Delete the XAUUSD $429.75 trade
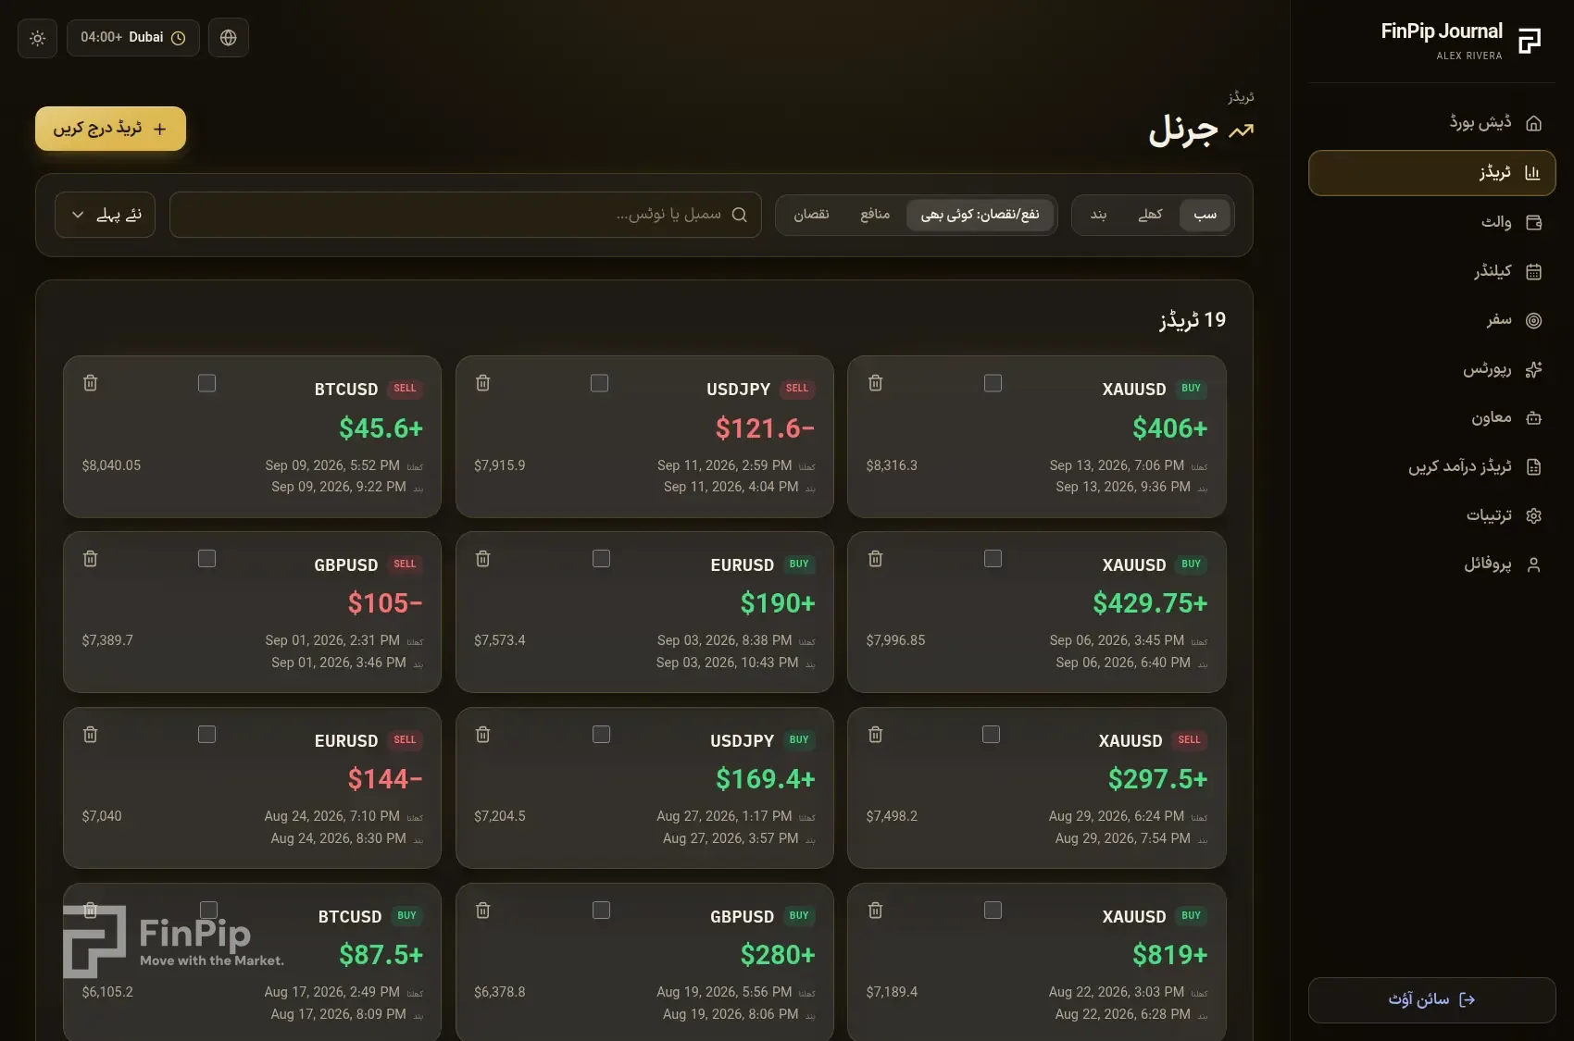This screenshot has height=1041, width=1574. pyautogui.click(x=876, y=559)
